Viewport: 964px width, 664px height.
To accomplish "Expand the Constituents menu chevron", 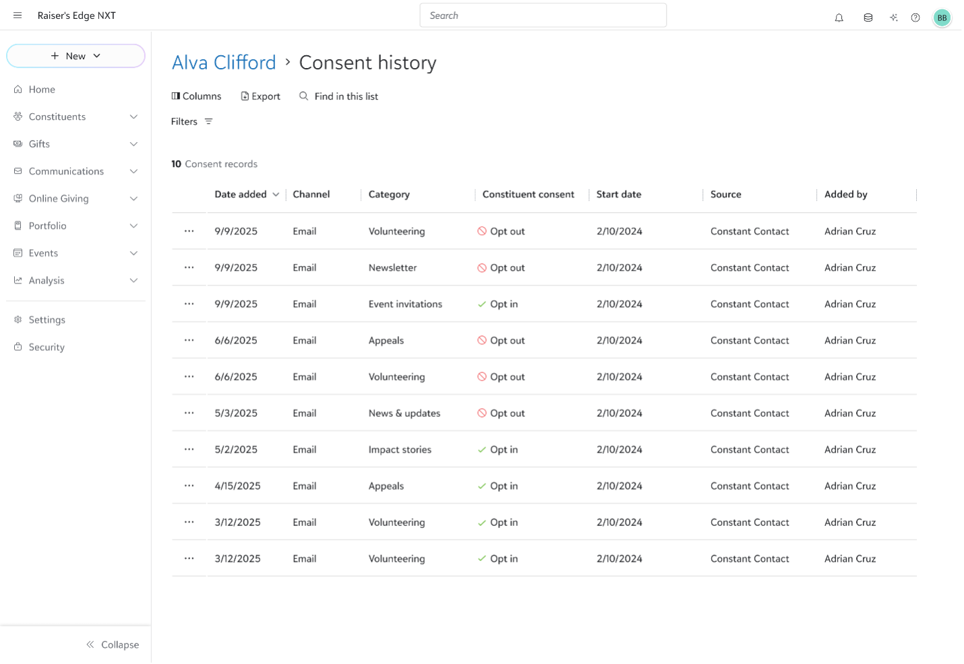I will pyautogui.click(x=134, y=117).
